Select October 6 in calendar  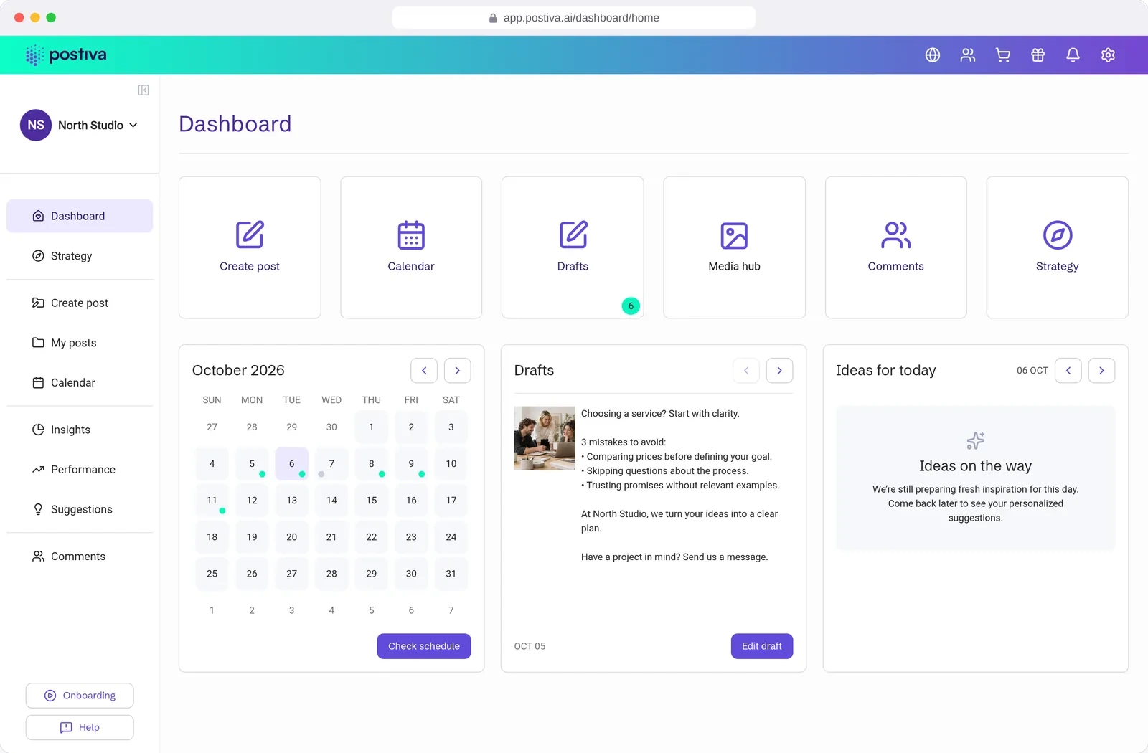pyautogui.click(x=292, y=464)
